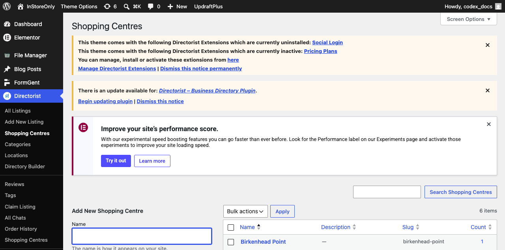
Task: Open the Bulk actions dropdown
Action: click(x=245, y=211)
